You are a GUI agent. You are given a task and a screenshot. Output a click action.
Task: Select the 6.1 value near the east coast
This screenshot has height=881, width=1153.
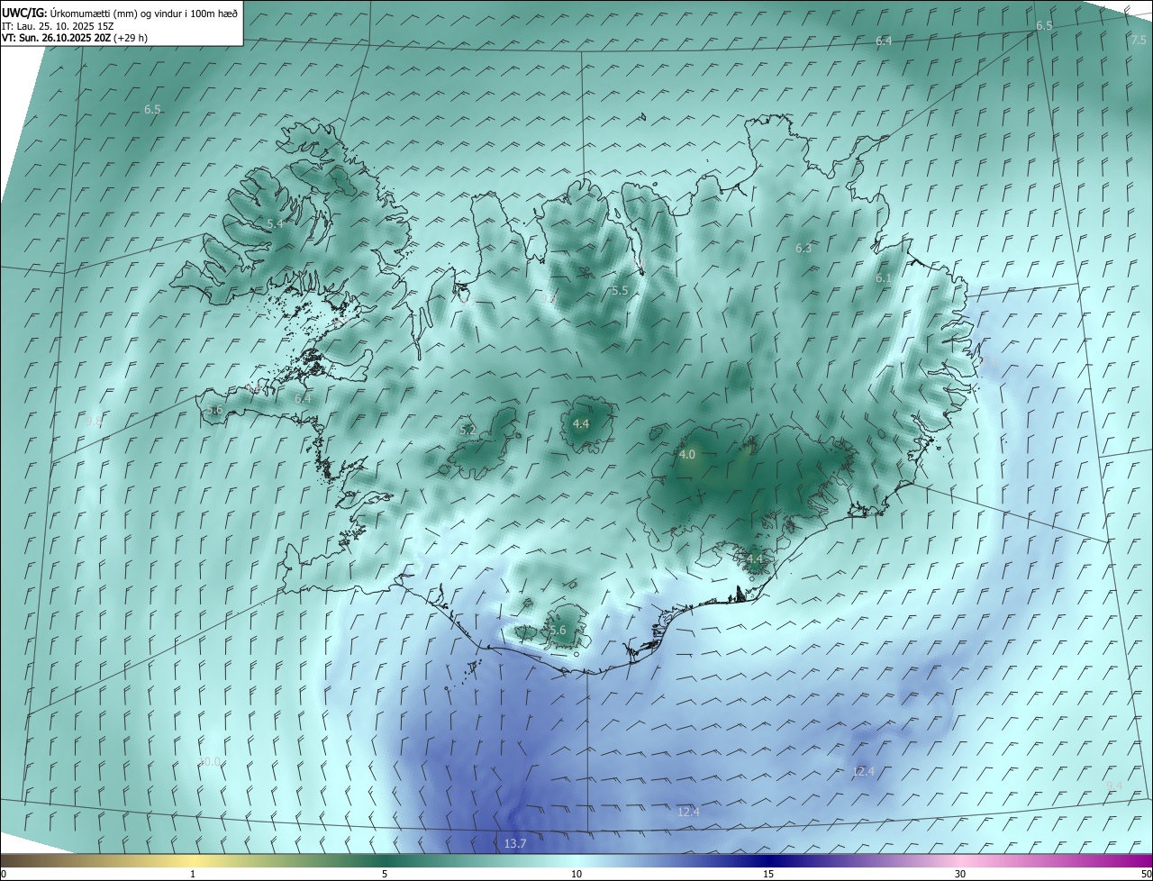tap(883, 279)
